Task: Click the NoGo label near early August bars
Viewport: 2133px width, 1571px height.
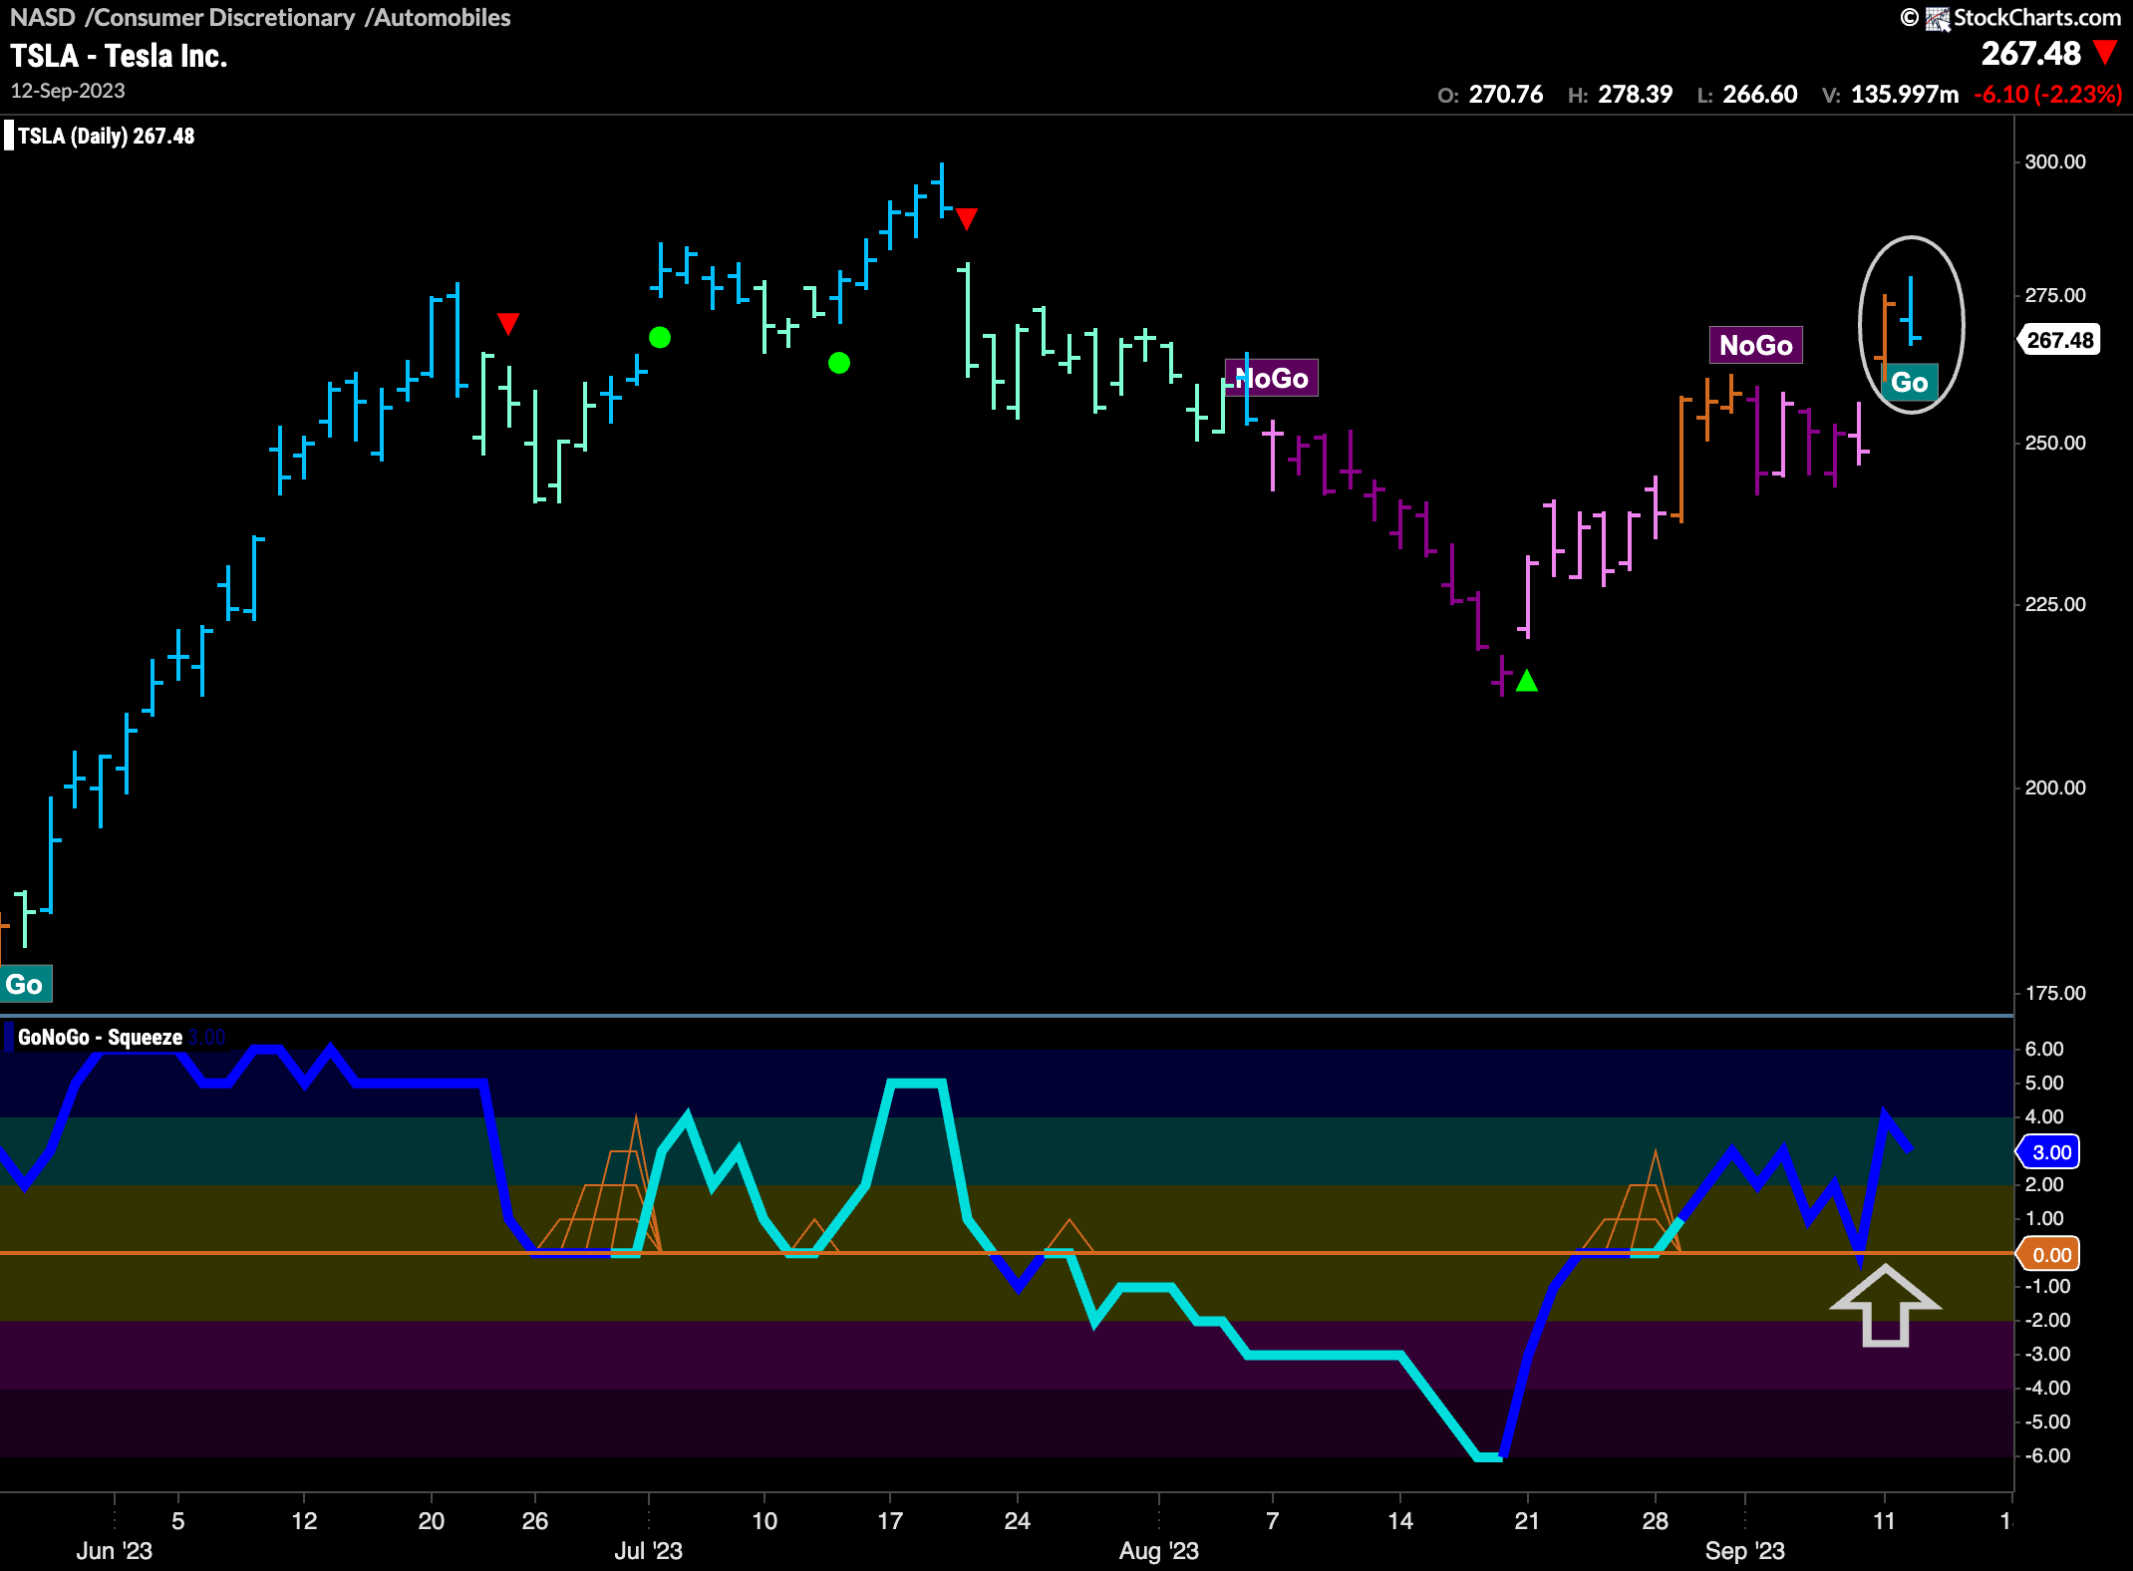Action: 1272,378
